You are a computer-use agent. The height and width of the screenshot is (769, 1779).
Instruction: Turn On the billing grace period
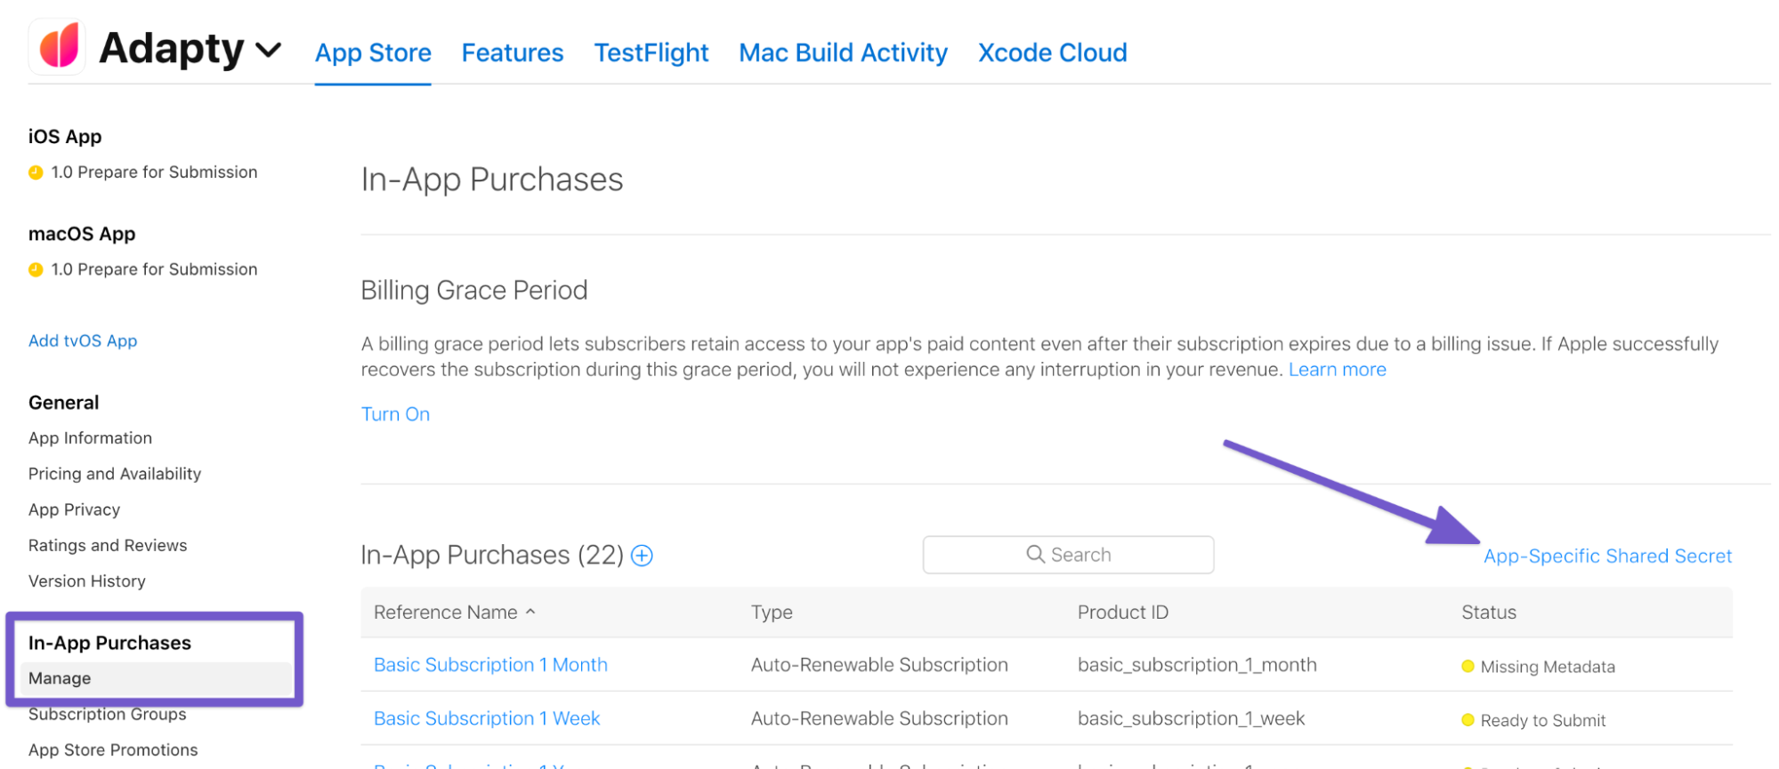tap(395, 414)
